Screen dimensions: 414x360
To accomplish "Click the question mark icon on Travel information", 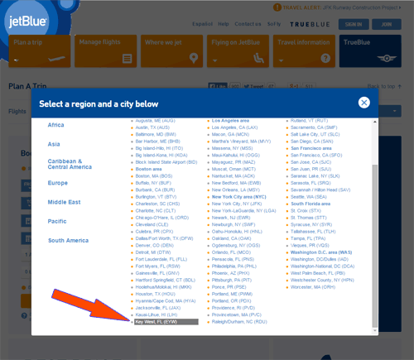I will [325, 58].
